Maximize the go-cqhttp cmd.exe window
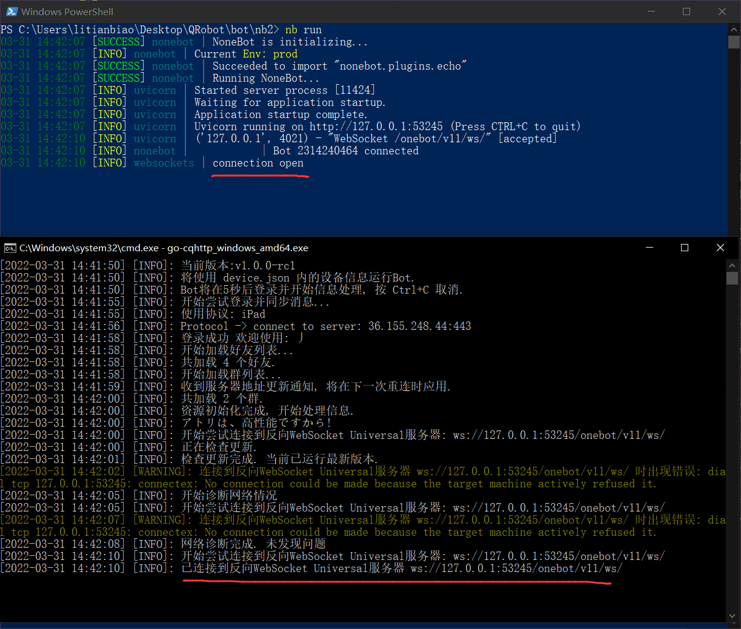 pos(685,248)
